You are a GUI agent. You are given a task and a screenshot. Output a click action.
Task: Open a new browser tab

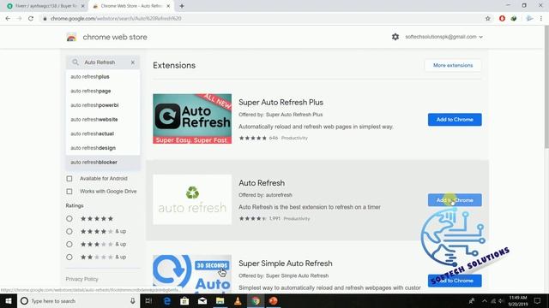tap(182, 6)
